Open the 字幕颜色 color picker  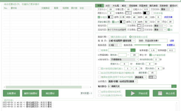coord(128,13)
